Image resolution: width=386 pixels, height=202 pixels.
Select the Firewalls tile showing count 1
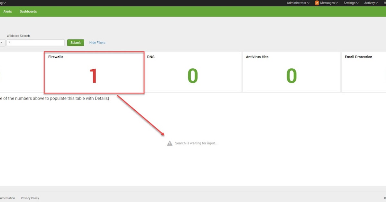coord(94,72)
